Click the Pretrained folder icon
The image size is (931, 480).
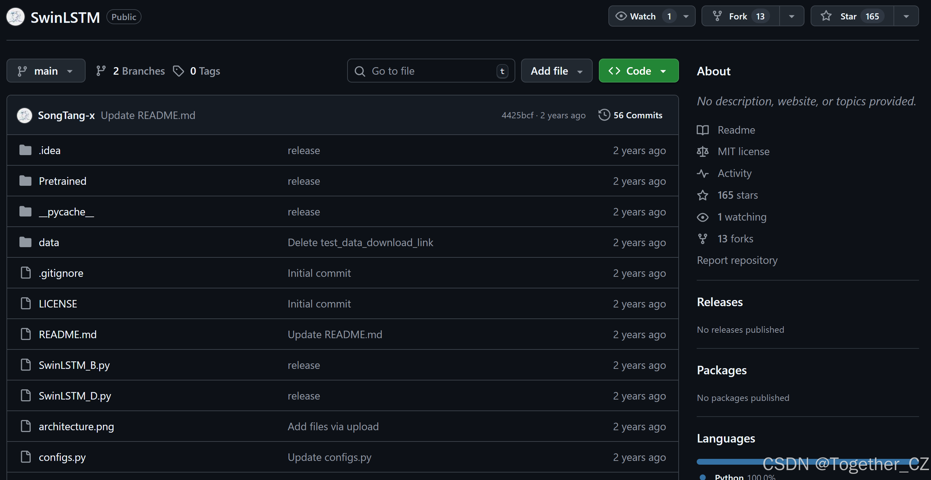[25, 181]
